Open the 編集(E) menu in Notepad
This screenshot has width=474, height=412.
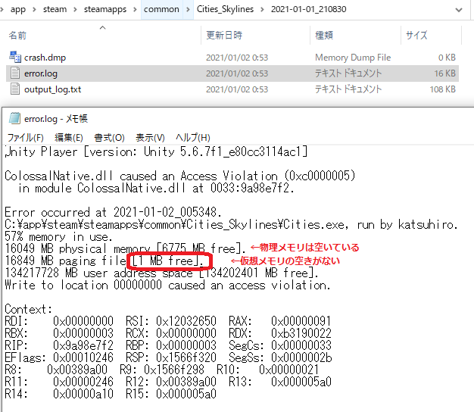[x=69, y=138]
